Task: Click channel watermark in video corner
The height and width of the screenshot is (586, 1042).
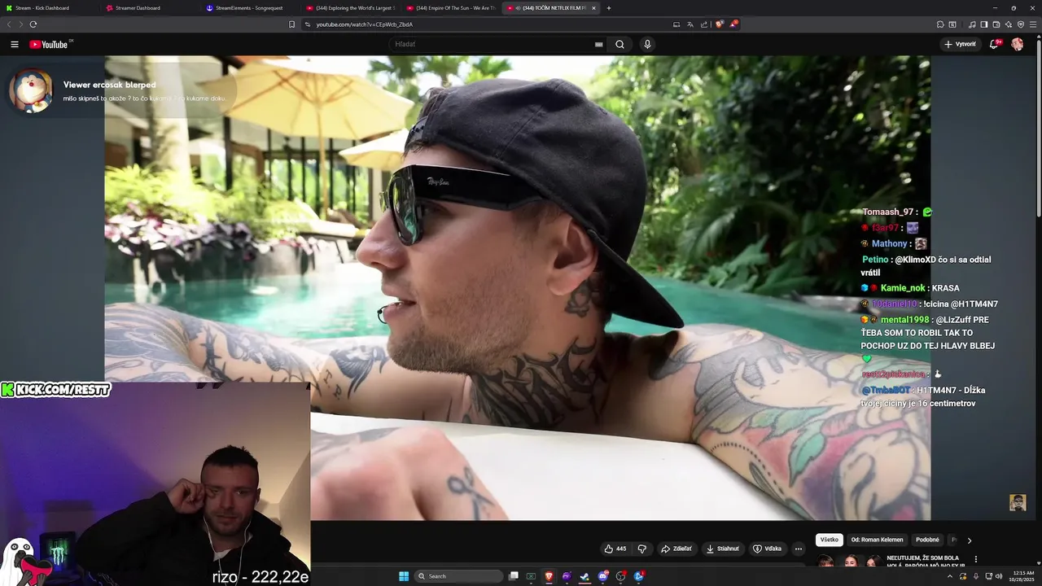Action: click(x=1018, y=502)
